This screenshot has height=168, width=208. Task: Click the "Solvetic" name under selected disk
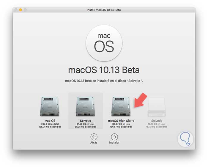point(85,121)
